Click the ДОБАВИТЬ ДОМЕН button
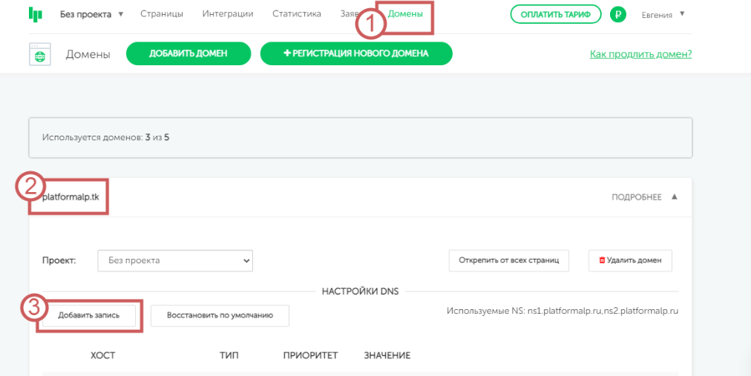 pos(188,54)
